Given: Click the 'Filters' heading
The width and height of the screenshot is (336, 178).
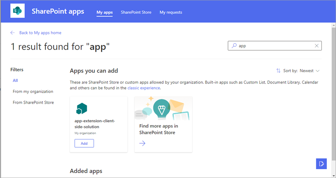Looking at the screenshot, I should pos(17,70).
